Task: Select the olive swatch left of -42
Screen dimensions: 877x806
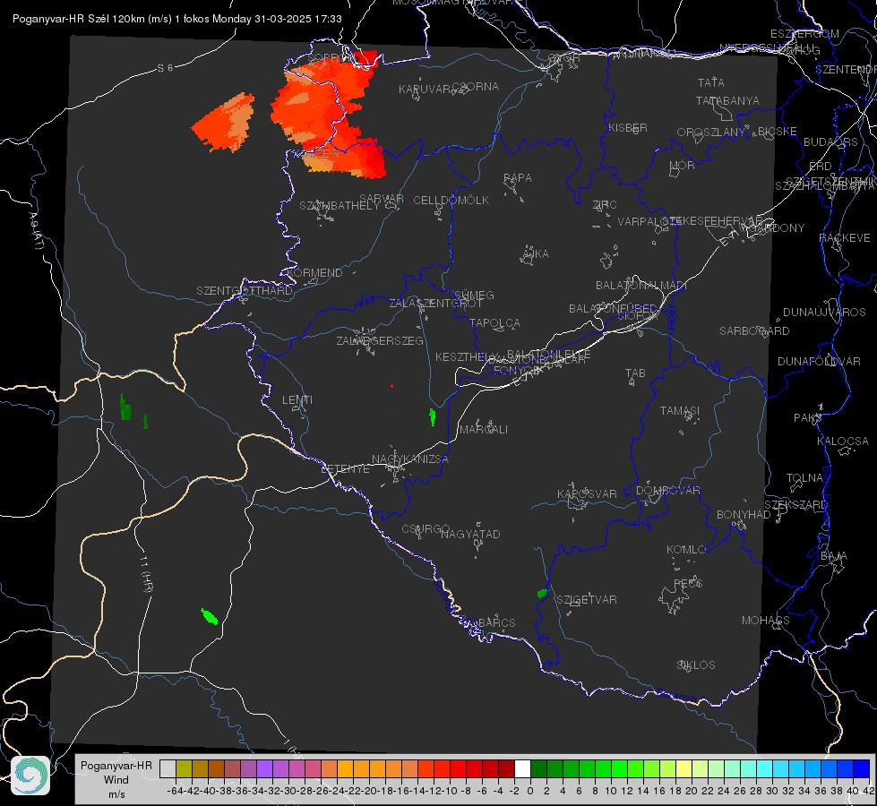Action: click(x=184, y=769)
